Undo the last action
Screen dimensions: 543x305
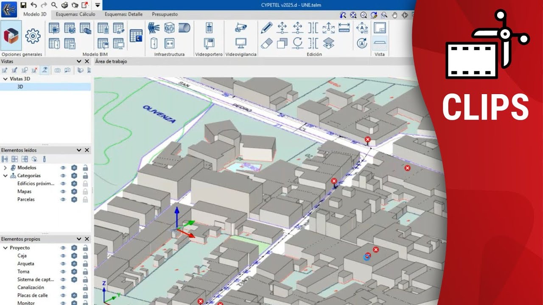34,5
